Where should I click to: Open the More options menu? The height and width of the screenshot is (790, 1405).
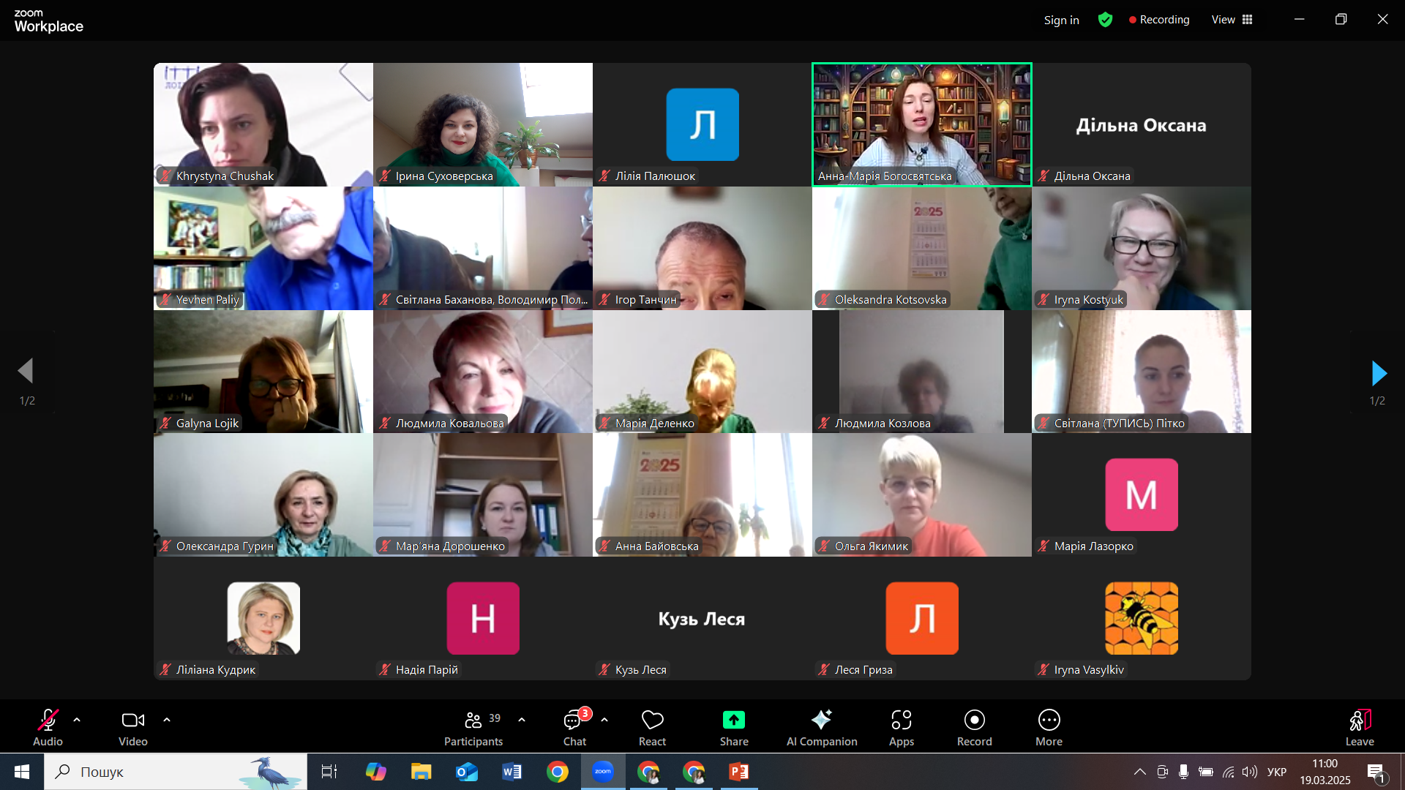[1049, 721]
